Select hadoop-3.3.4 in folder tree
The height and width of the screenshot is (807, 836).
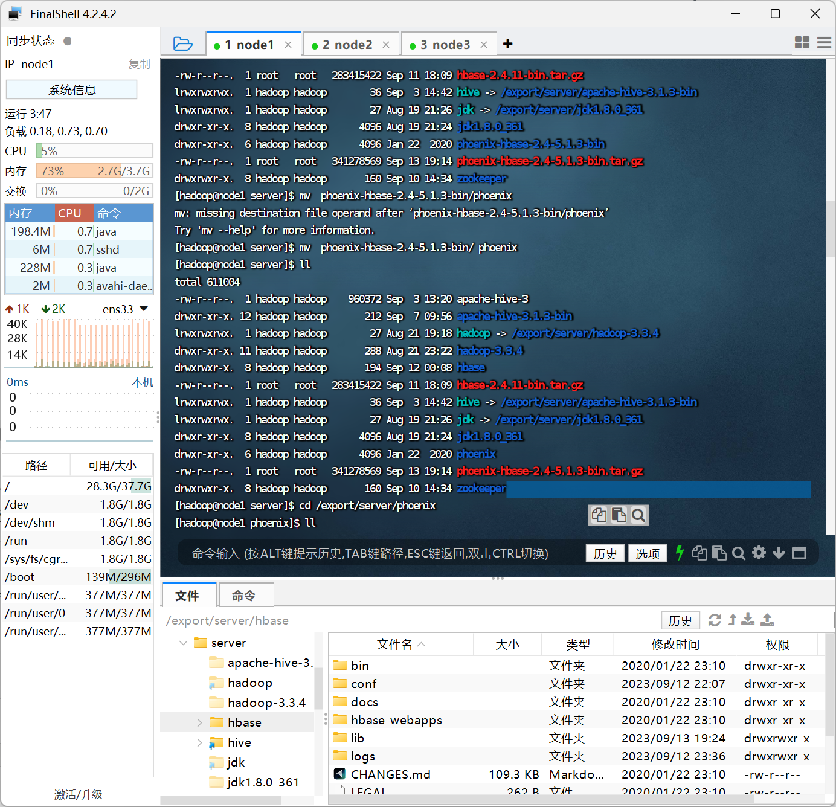[x=267, y=703]
